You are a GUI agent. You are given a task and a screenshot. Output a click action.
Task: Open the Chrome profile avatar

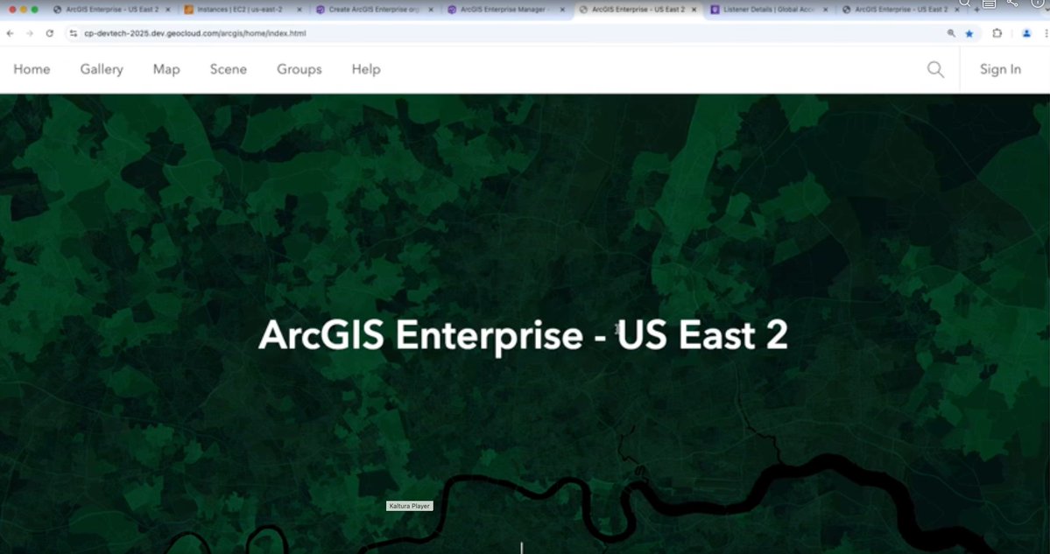[1026, 32]
